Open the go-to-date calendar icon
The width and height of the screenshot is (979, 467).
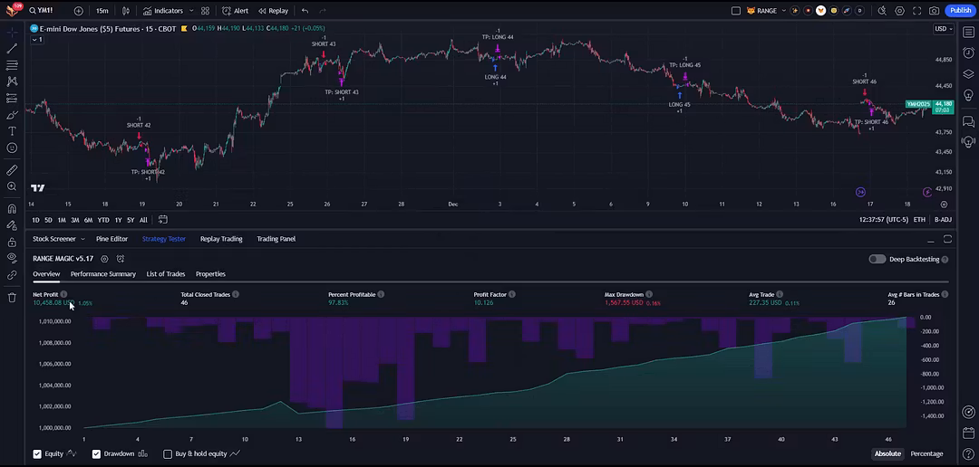pos(163,220)
